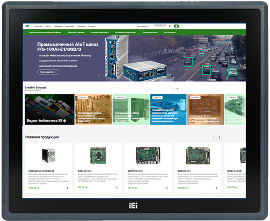Click the arrow icon on the WAFER-ULT5-i5 card
This screenshot has height=221, width=270.
[x=167, y=188]
